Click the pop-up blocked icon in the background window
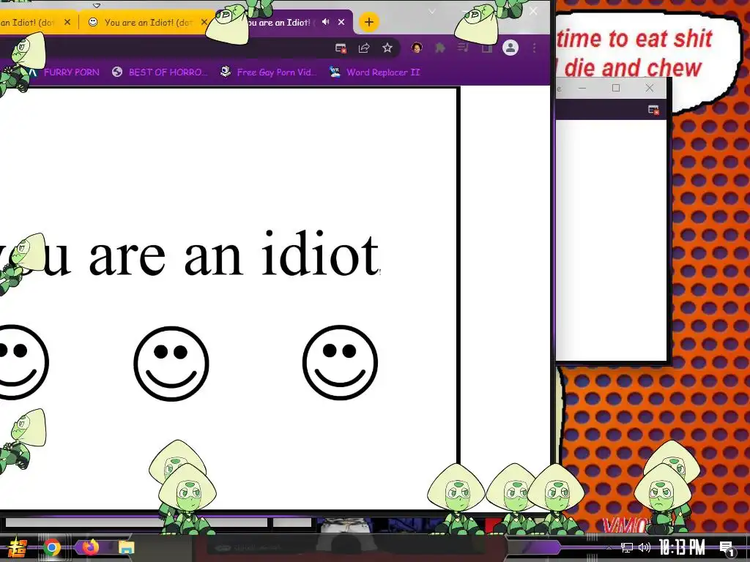750x562 pixels. 653,110
